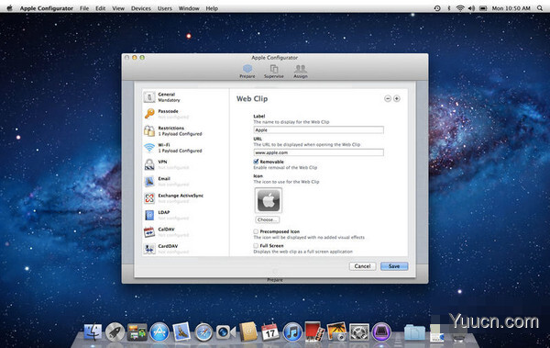Uncheck the Removable checkbox

point(256,162)
